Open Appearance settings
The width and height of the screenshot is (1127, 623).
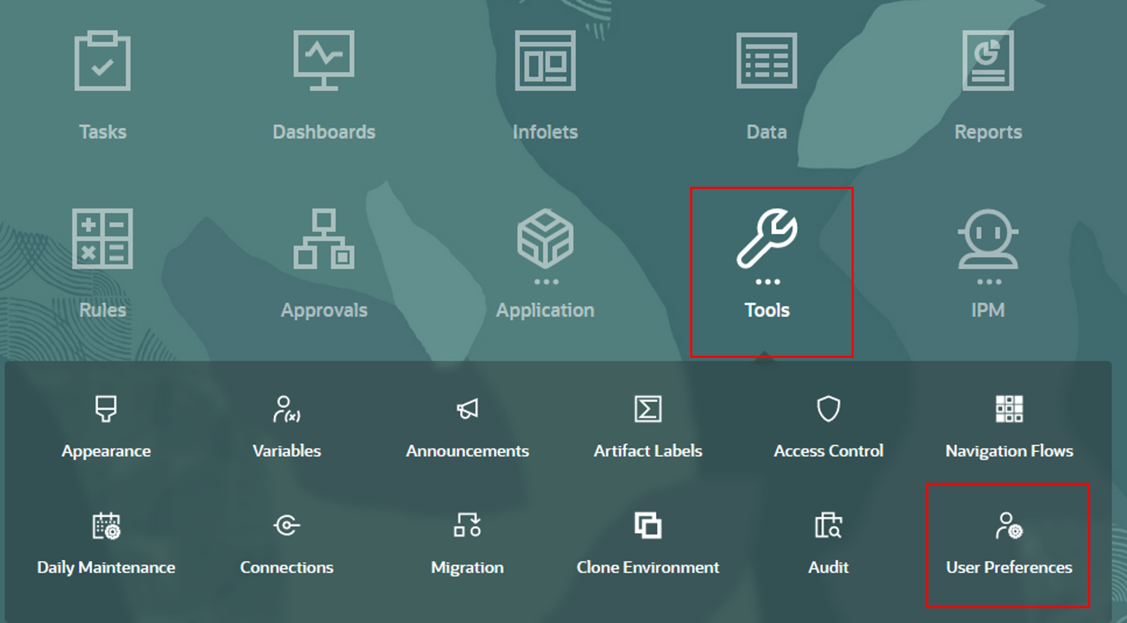(106, 409)
